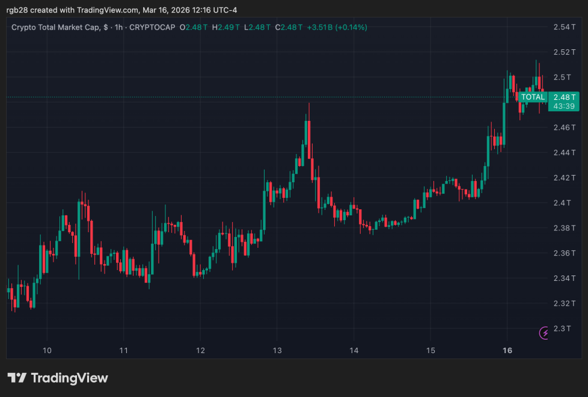Open the 1h timeframe selector in legend
Screen dimensions: 588x397
point(120,27)
